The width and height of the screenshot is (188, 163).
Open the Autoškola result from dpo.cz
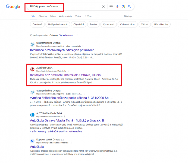[x=37, y=147]
